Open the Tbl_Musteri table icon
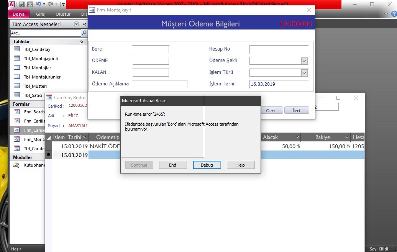This screenshot has width=397, height=252. click(x=17, y=86)
